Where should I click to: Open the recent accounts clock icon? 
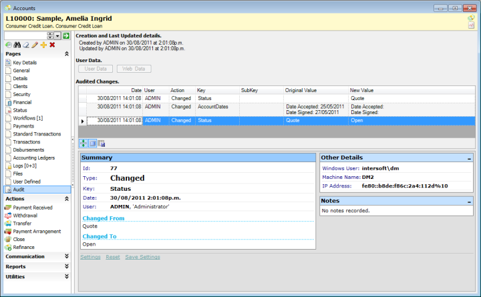9,44
